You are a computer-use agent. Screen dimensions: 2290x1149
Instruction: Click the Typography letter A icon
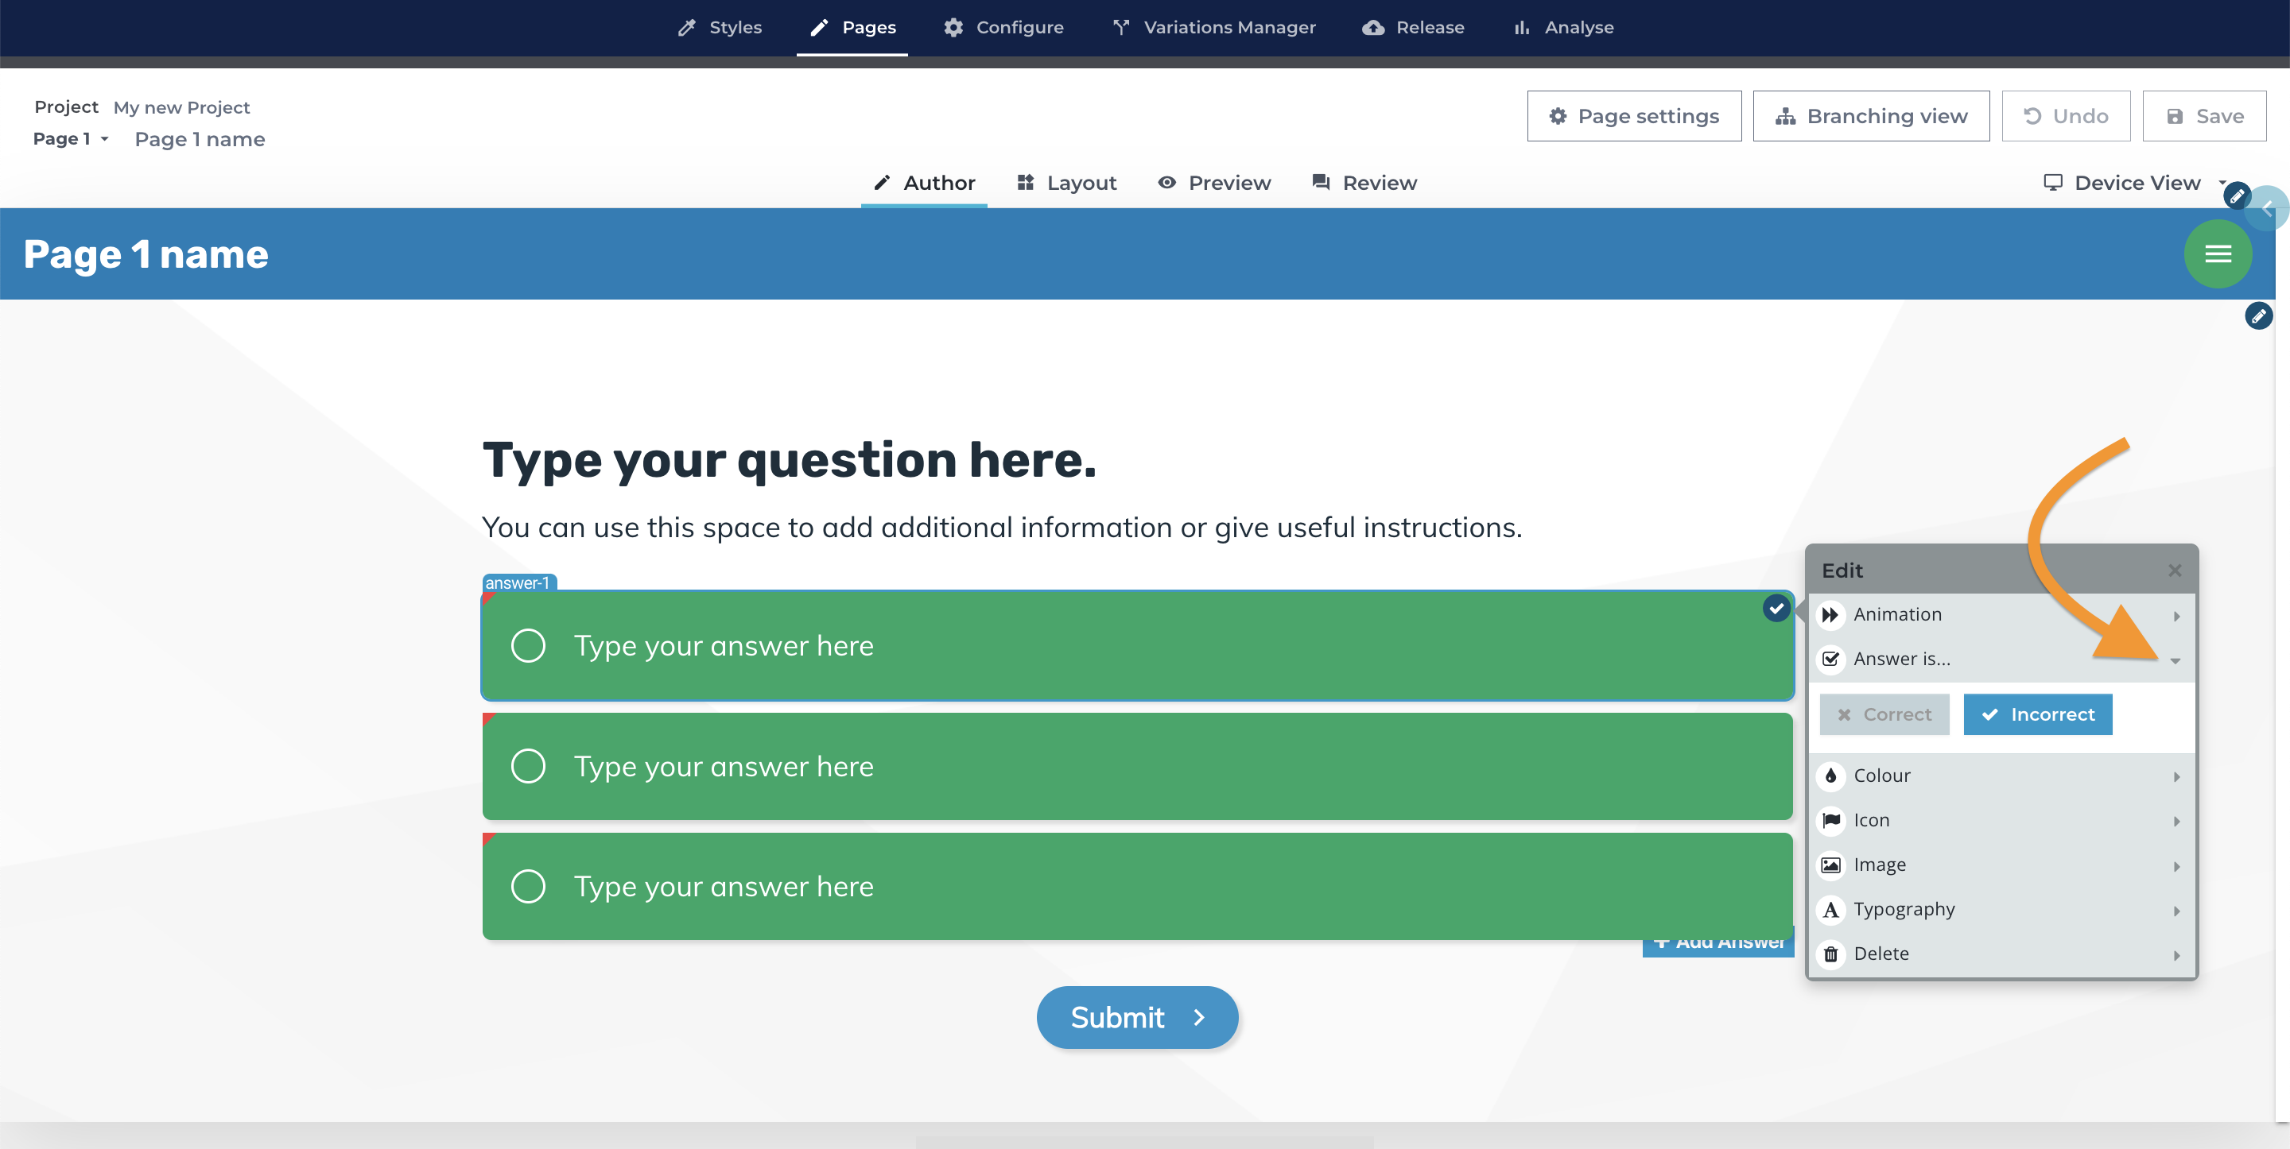[x=1830, y=909]
